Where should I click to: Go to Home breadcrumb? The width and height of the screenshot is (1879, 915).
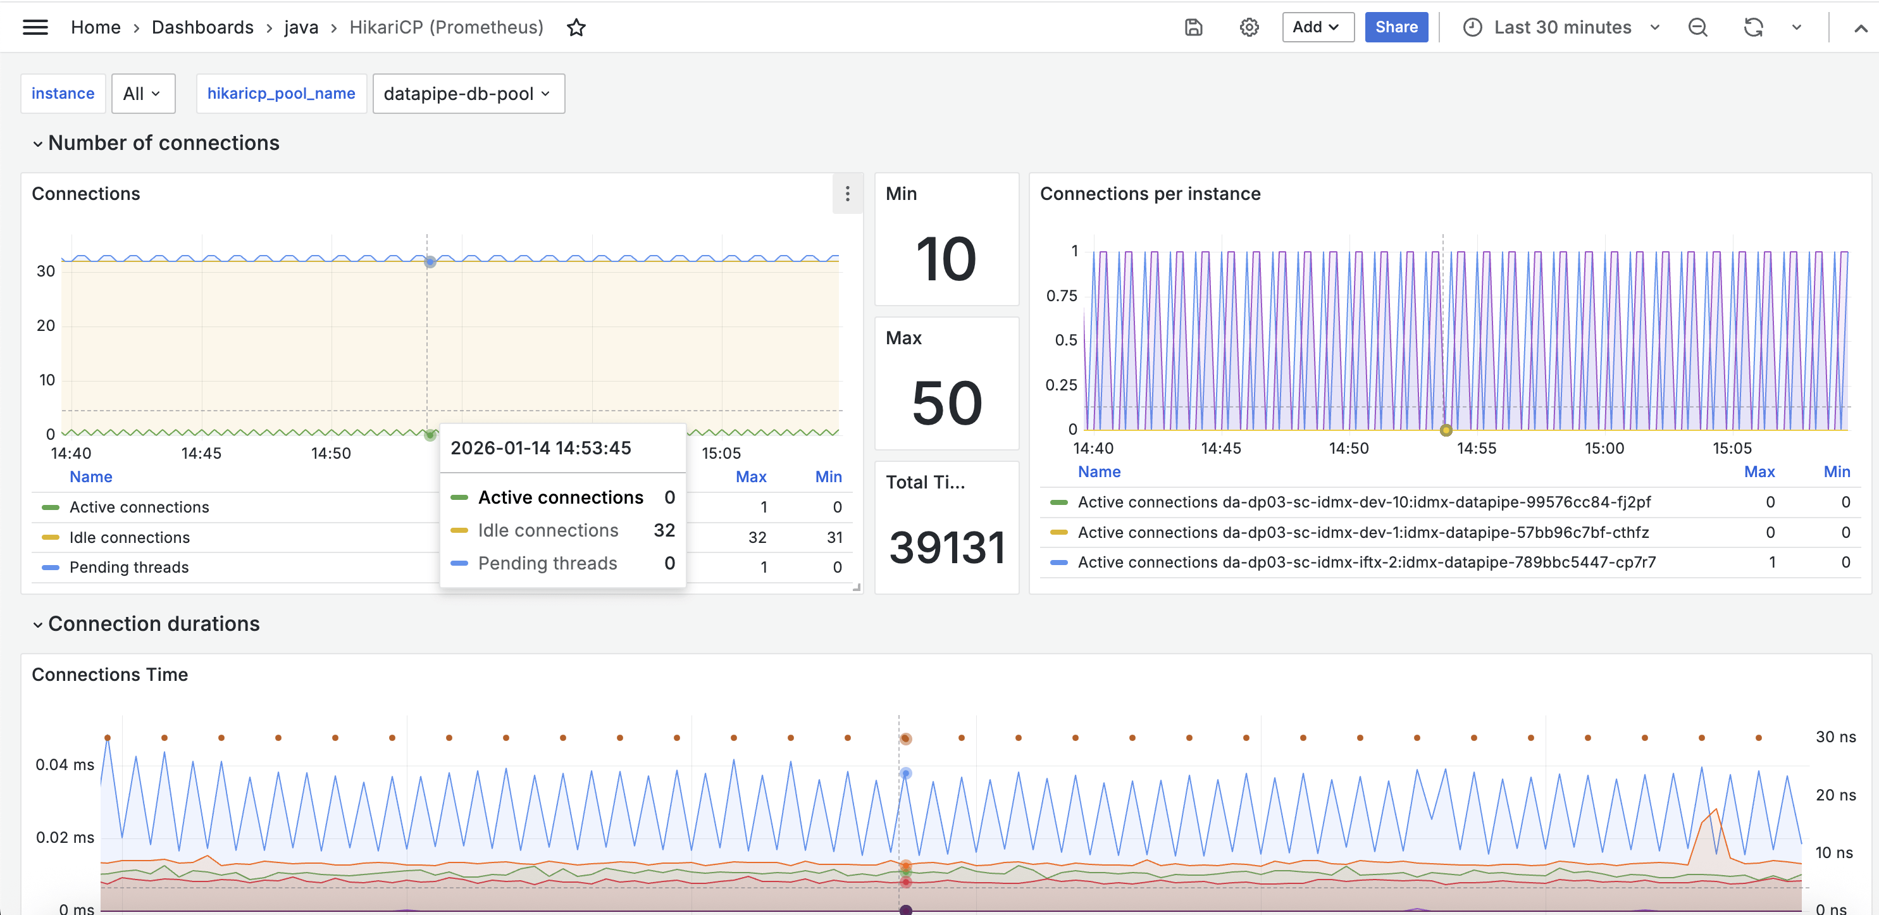pyautogui.click(x=96, y=27)
